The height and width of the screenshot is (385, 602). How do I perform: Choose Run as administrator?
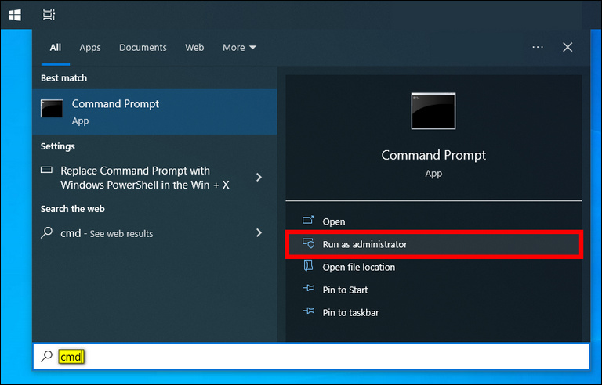(x=433, y=244)
